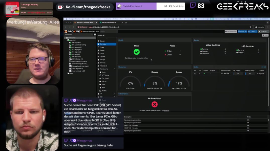270x151 pixels.
Task: Close the Nerdscave-Hosting.de tab
Action: tap(122, 22)
